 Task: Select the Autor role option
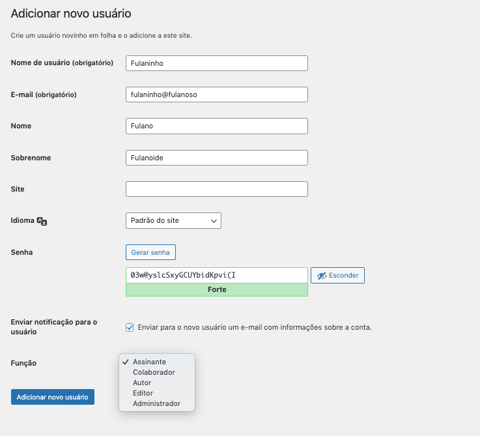[x=142, y=383]
